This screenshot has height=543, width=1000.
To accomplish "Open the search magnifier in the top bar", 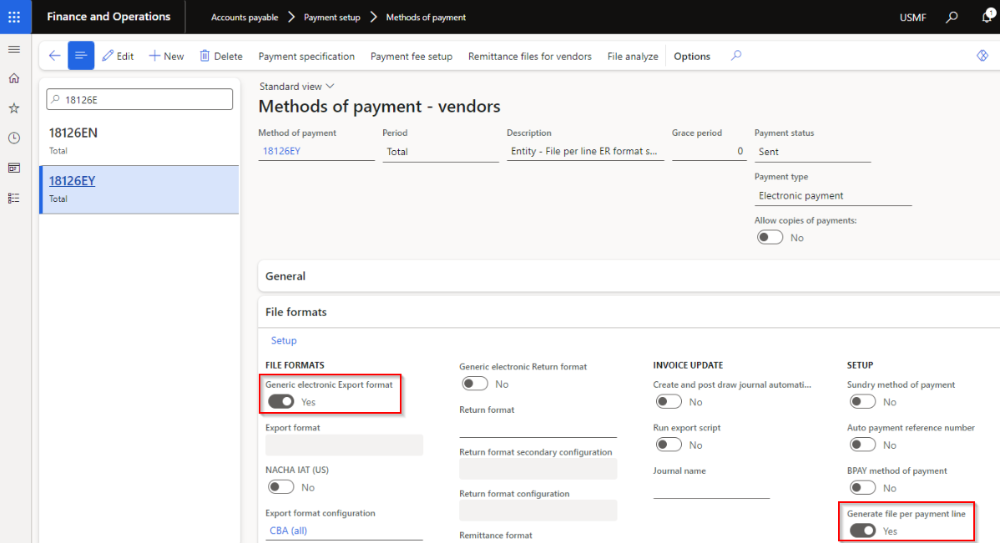I will 951,17.
